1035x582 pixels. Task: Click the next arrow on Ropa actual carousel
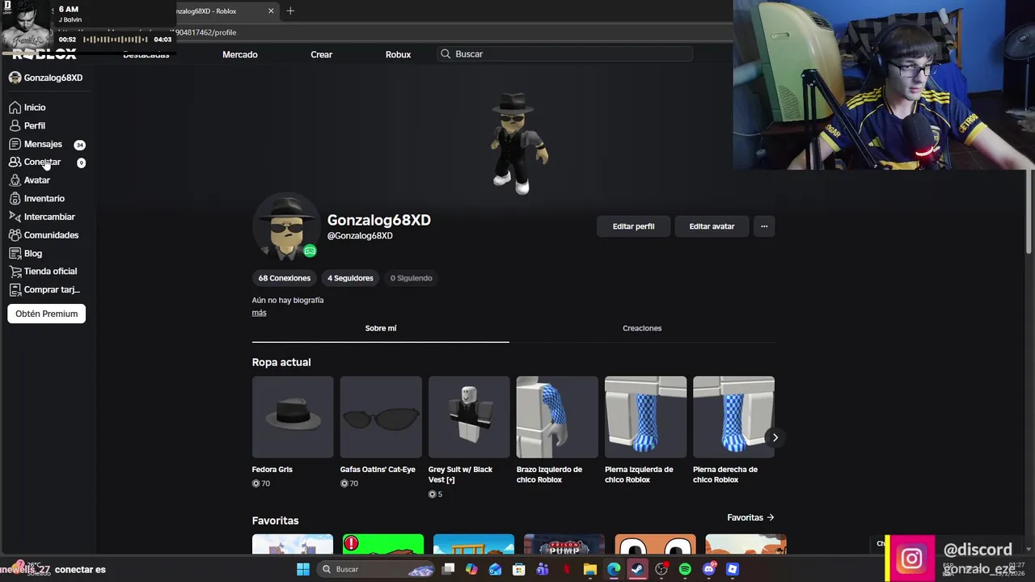775,437
